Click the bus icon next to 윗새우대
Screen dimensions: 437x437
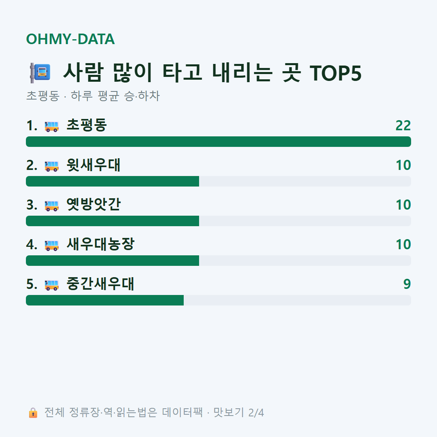pos(52,166)
